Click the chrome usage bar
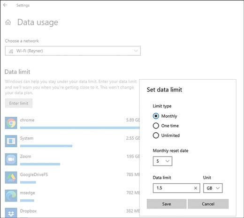The height and width of the screenshot is (218, 244). pyautogui.click(x=80, y=128)
